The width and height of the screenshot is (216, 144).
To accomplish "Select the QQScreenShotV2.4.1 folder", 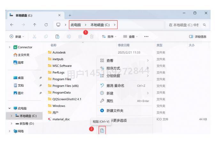I will coord(65,99).
